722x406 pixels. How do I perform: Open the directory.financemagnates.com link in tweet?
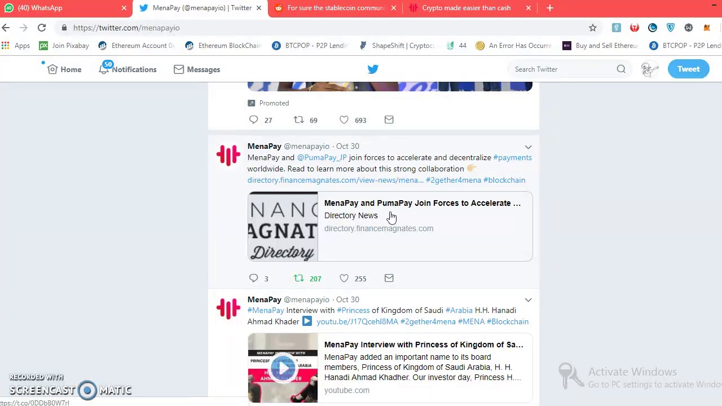[x=335, y=180]
